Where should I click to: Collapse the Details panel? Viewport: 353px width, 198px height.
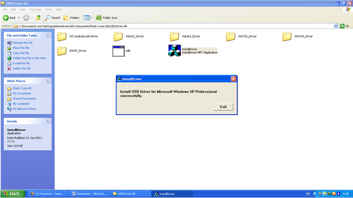pos(48,121)
